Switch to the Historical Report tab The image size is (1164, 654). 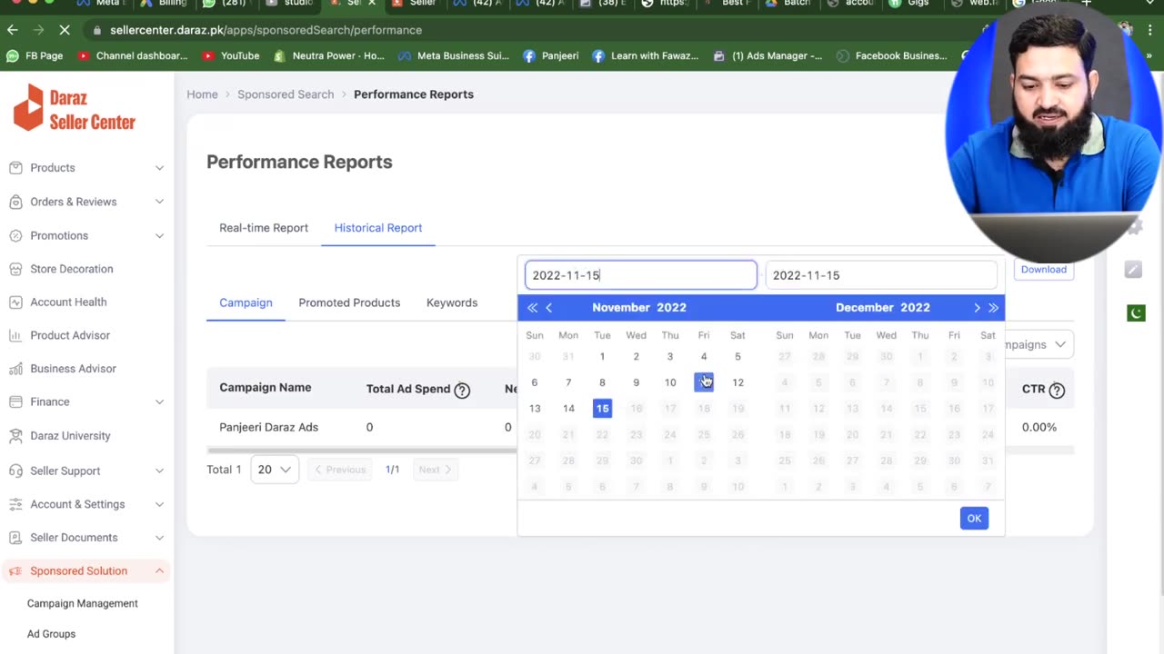pos(378,228)
